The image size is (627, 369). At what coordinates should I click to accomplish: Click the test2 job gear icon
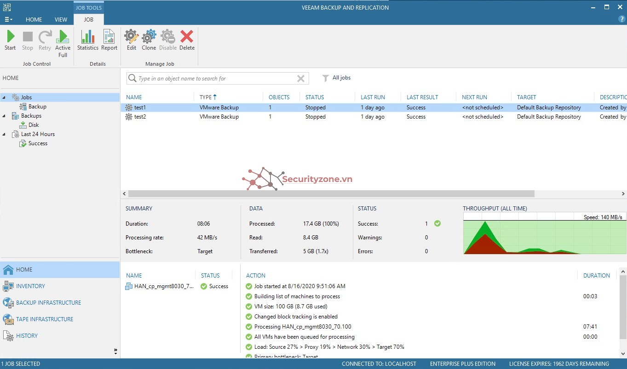point(129,117)
